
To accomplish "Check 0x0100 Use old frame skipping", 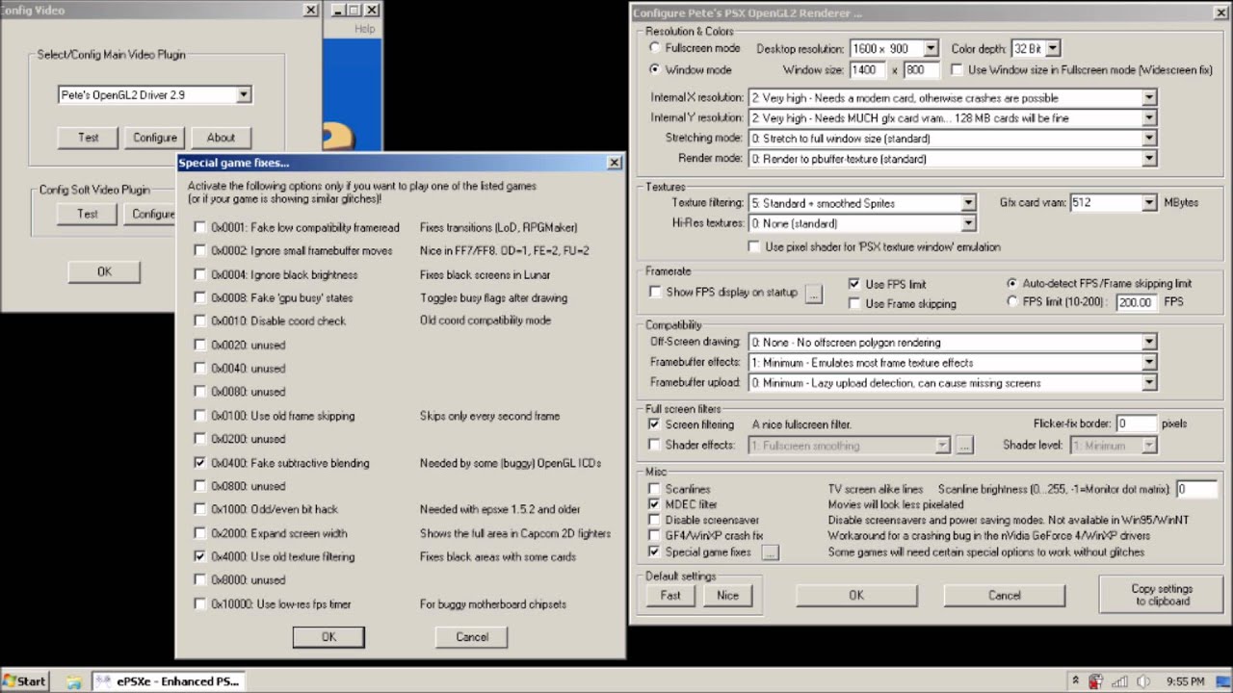I will (200, 416).
